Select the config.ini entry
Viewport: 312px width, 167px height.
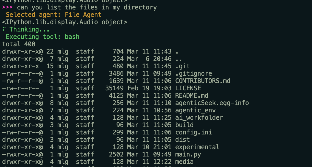pos(194,132)
